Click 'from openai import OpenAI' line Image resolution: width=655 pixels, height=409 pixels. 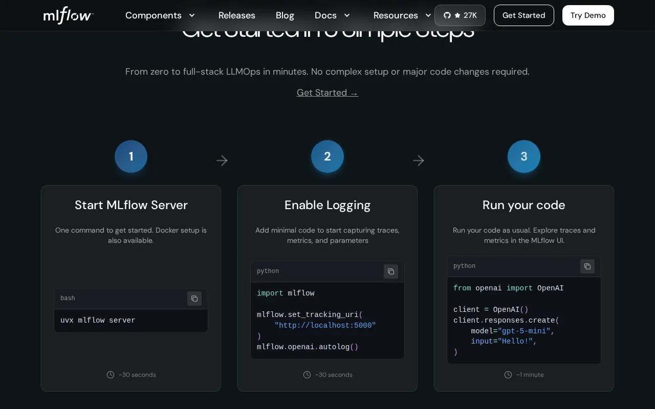[x=509, y=288]
